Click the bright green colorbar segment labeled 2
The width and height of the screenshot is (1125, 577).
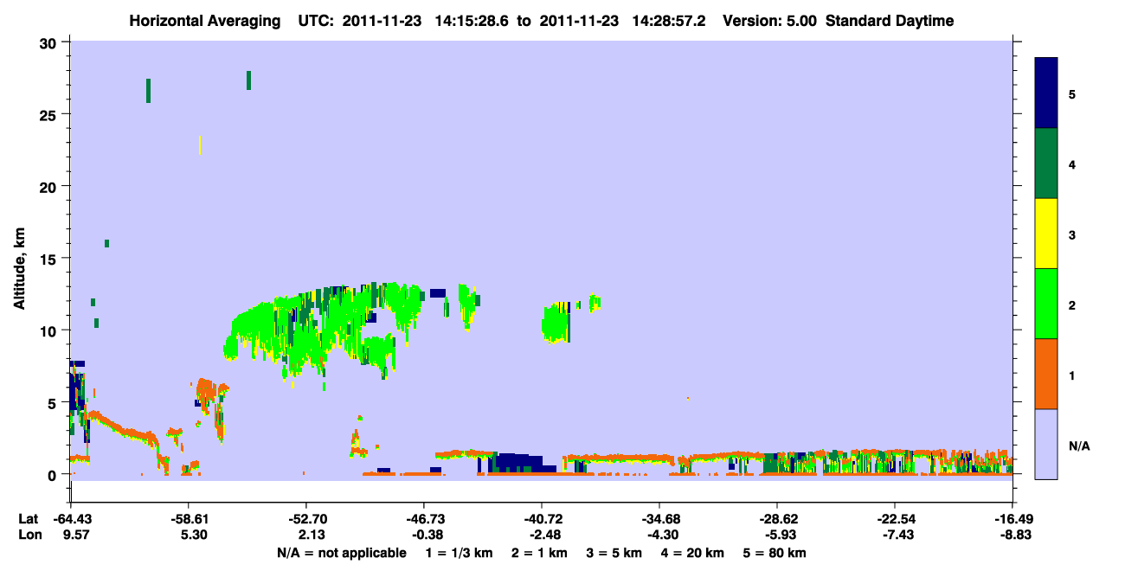click(x=1046, y=304)
